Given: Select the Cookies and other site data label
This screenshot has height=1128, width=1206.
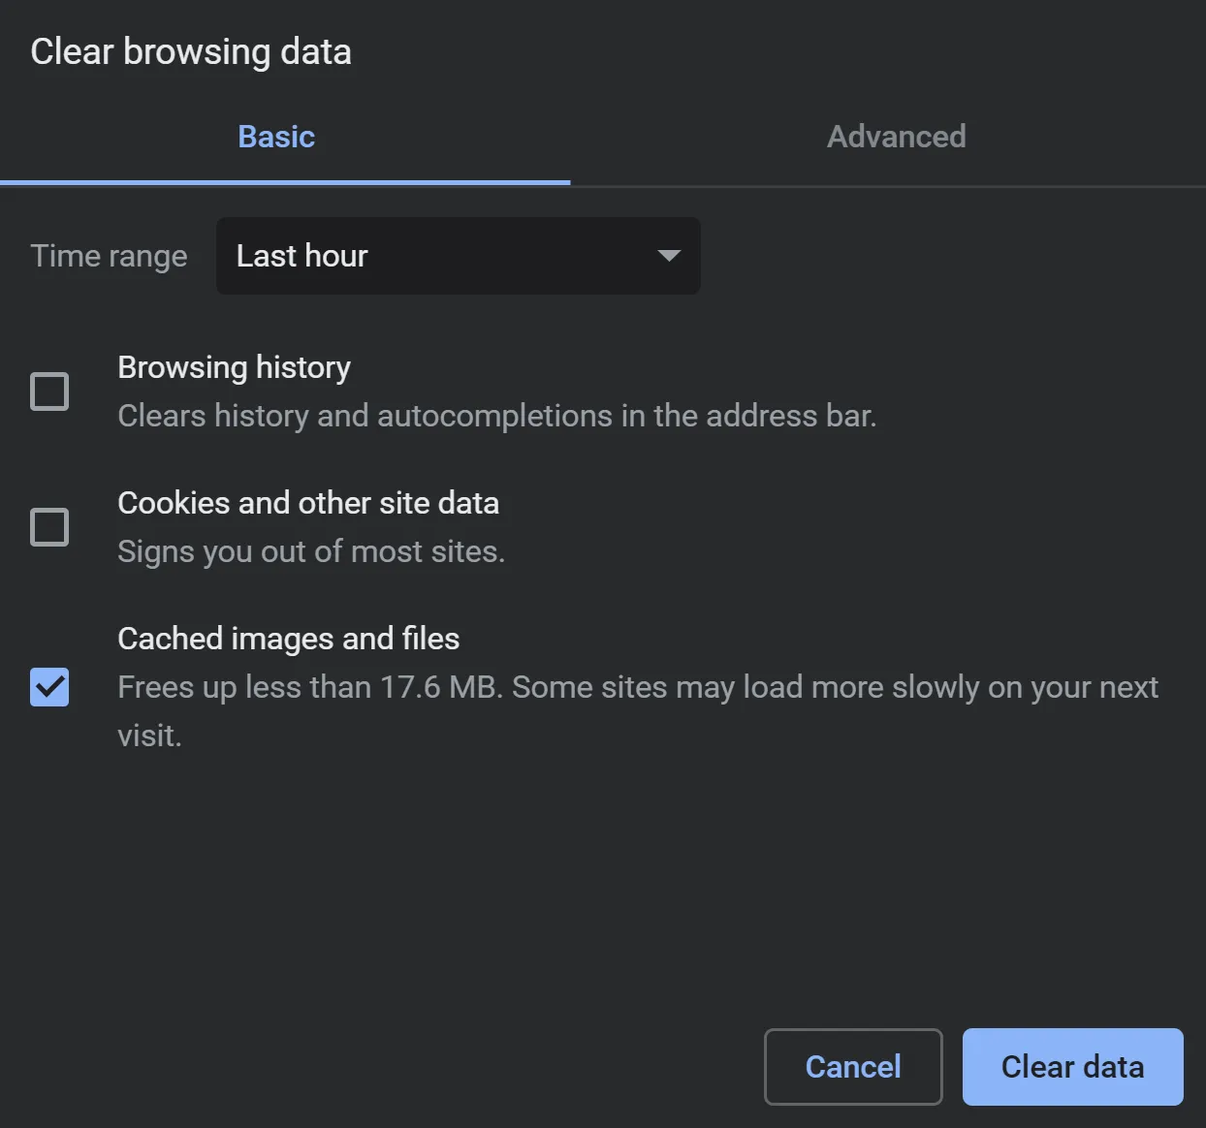Looking at the screenshot, I should click(x=308, y=503).
